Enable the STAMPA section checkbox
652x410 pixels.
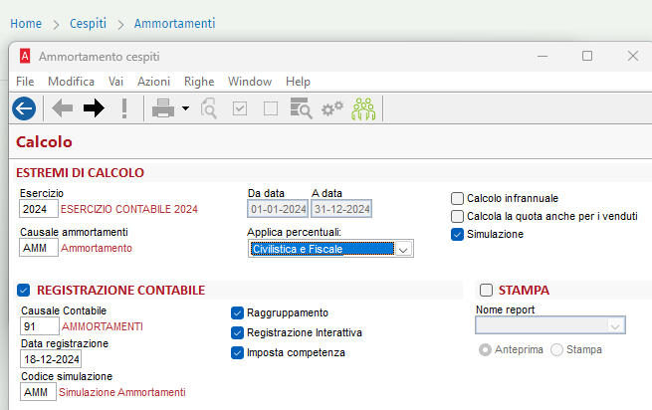point(486,290)
